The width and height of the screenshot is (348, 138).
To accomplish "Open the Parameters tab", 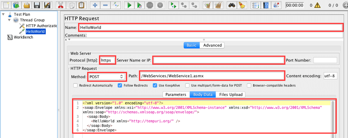I will pyautogui.click(x=176, y=95).
